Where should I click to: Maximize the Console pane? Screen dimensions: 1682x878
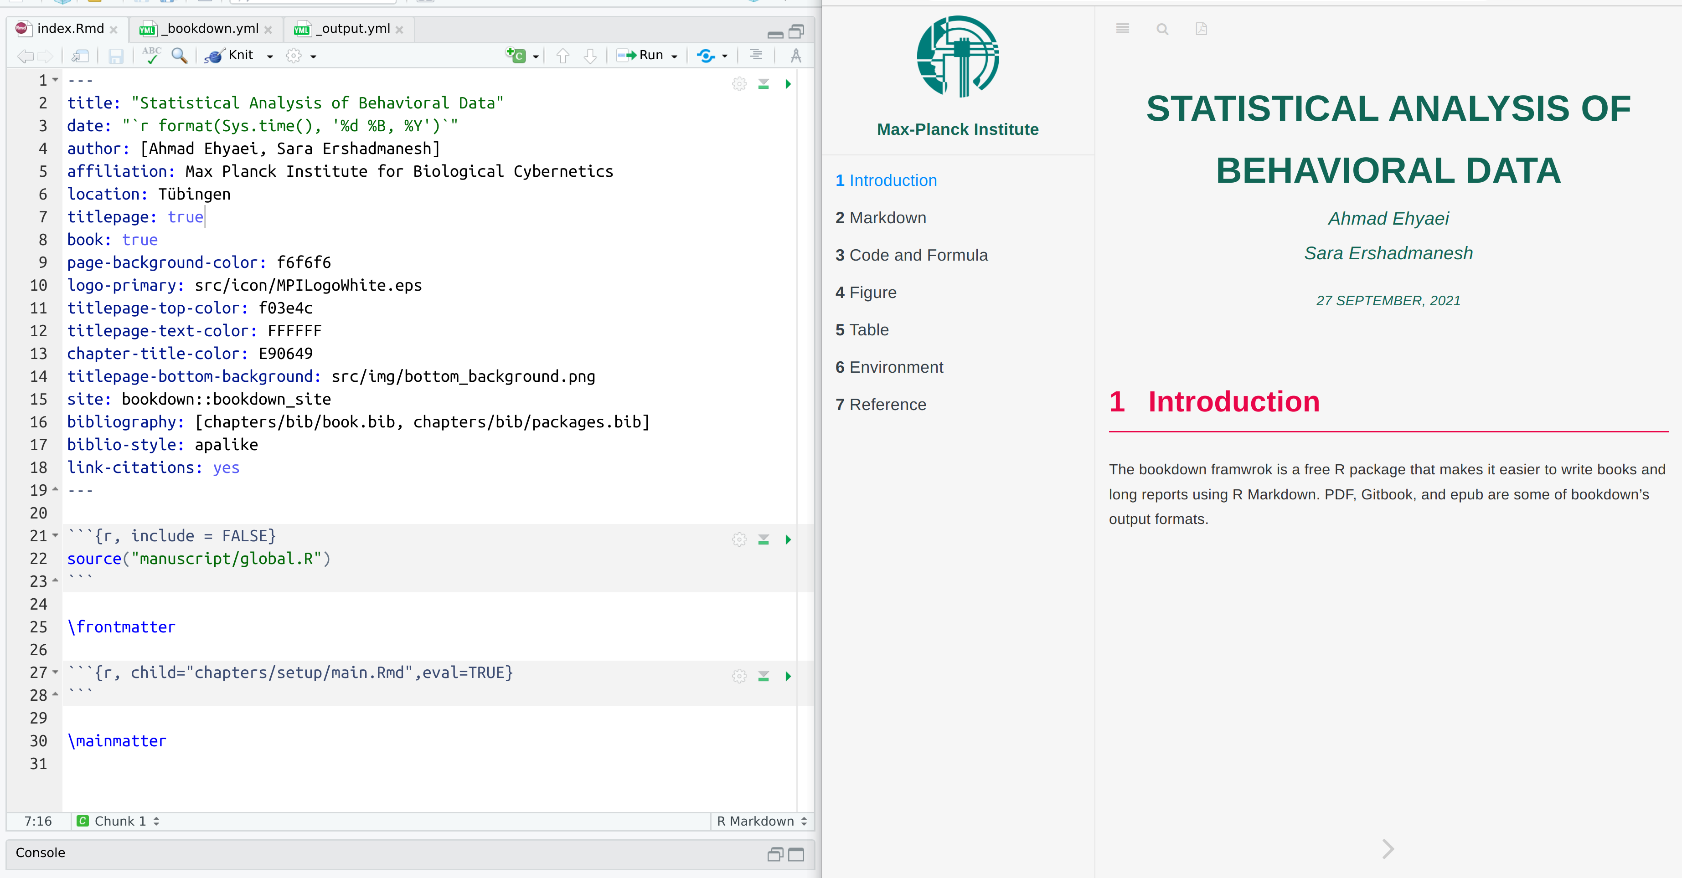[796, 854]
